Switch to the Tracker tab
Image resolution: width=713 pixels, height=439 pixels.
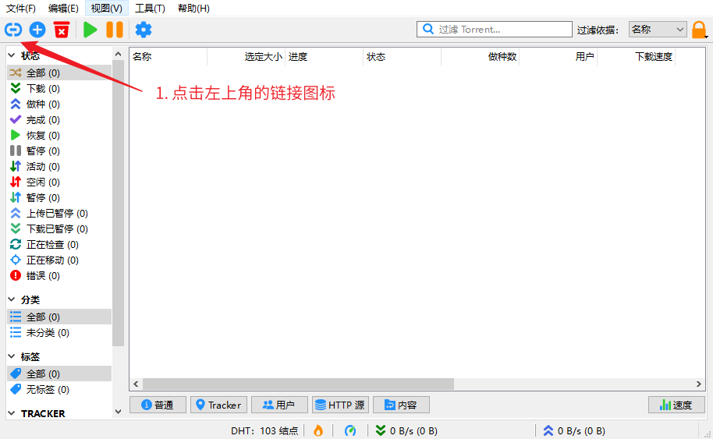[218, 405]
